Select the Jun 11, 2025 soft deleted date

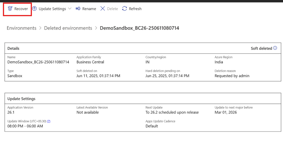click(x=98, y=76)
